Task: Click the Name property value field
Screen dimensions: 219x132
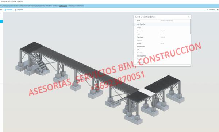Action: 174,20
